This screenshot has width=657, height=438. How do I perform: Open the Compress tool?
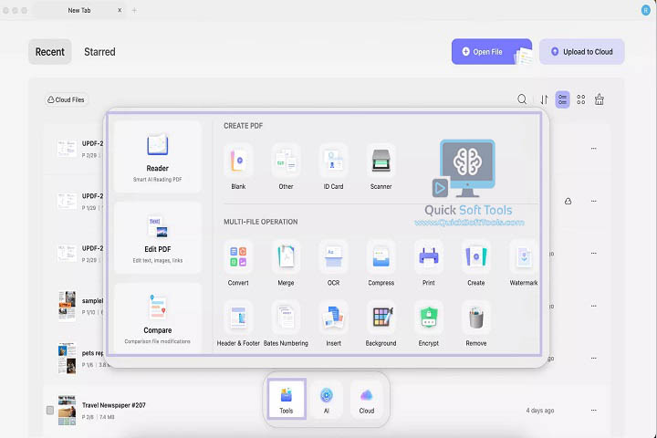pyautogui.click(x=381, y=263)
